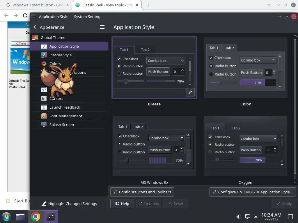The width and height of the screenshot is (298, 223).
Task: Toggle Checkbox in MS Windows 9x preview
Action: pyautogui.click(x=120, y=136)
